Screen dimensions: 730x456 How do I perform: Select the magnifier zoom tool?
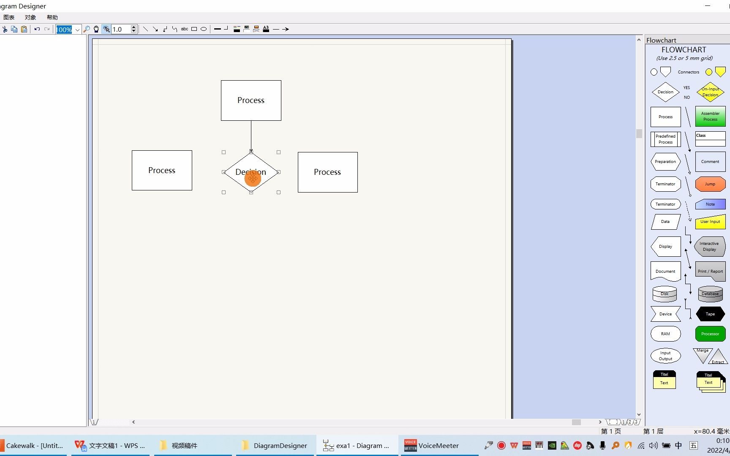pyautogui.click(x=87, y=29)
